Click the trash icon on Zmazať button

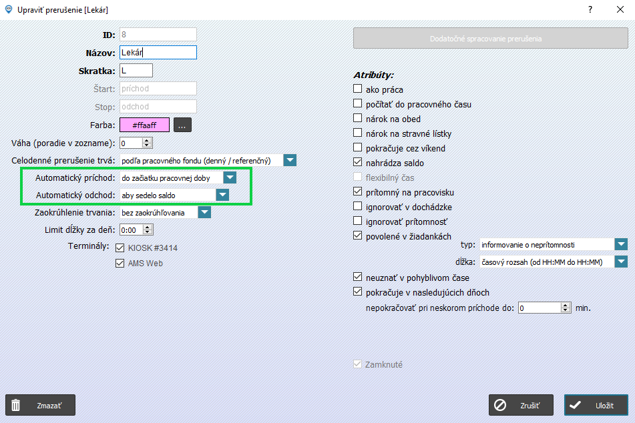(x=16, y=405)
